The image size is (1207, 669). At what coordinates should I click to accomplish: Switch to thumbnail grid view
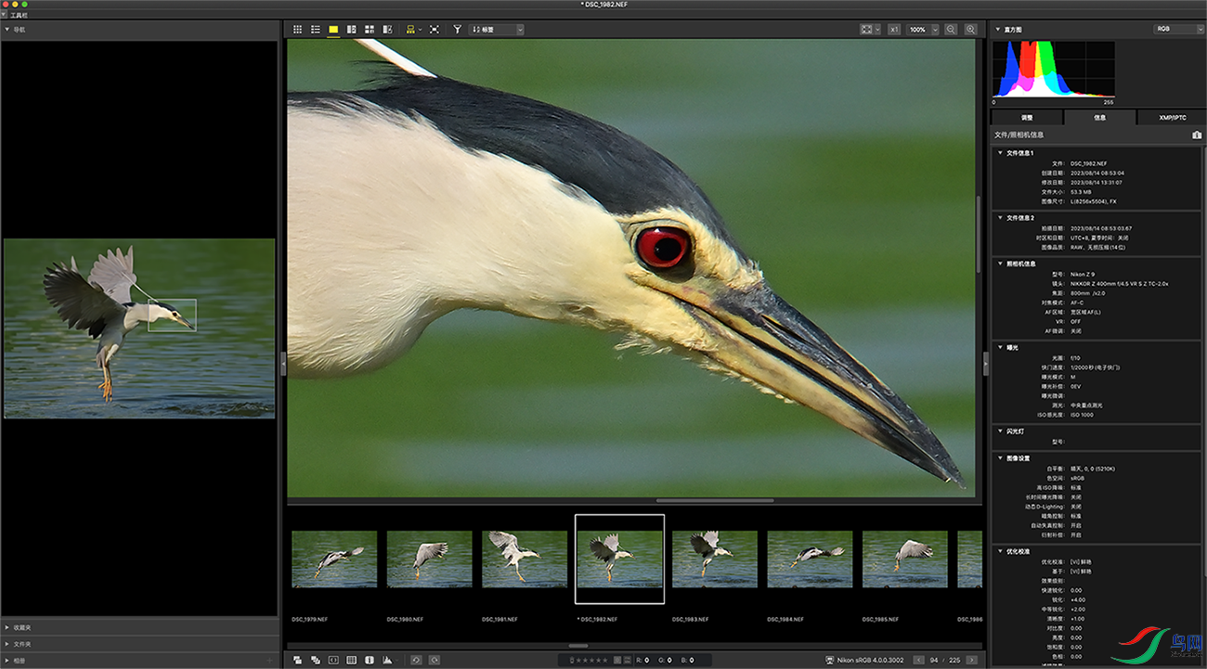click(x=298, y=30)
